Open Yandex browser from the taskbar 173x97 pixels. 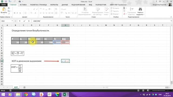[41, 95]
